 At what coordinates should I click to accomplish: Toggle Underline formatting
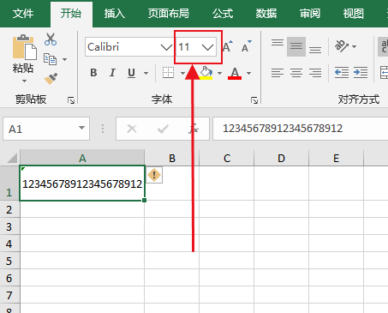pos(131,73)
